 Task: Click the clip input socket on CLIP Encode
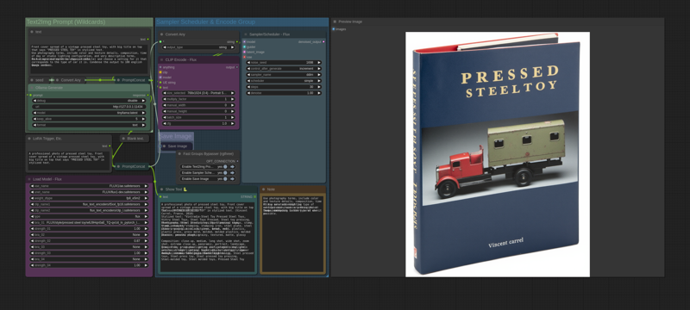click(x=160, y=72)
